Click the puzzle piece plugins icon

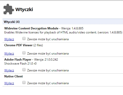9,9
